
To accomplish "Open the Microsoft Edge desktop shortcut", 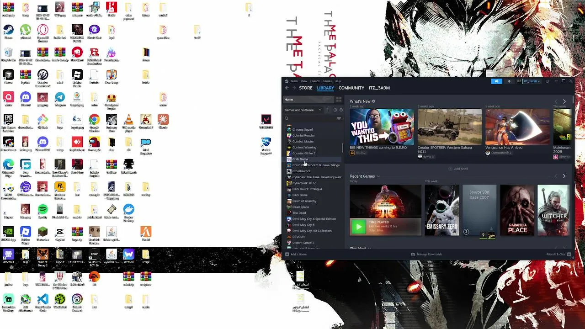I will (x=8, y=167).
